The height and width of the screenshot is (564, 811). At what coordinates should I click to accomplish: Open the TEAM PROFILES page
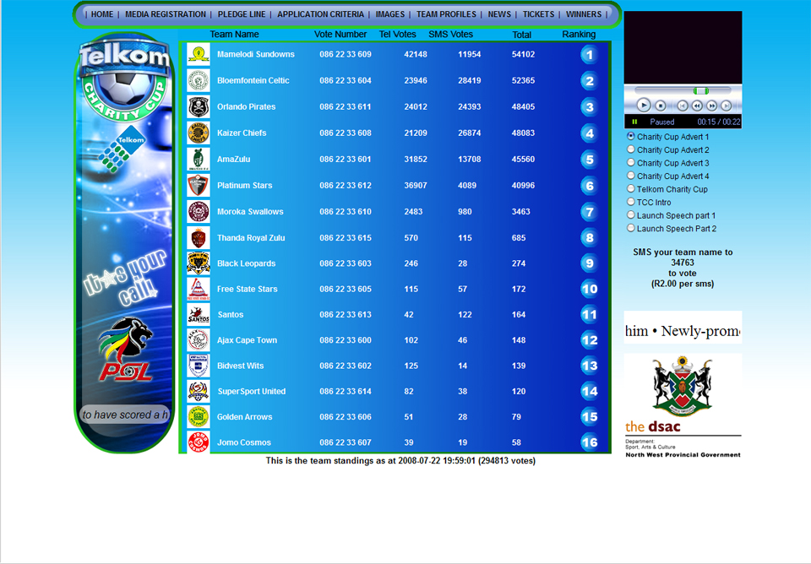point(446,14)
